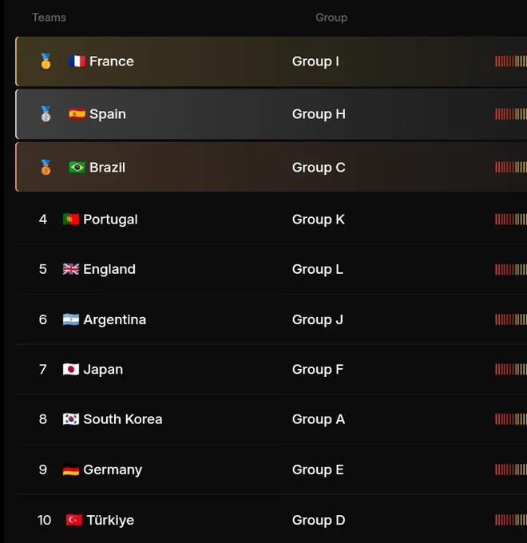Click the bronze medal icon beside Brazil
The image size is (527, 543).
pyautogui.click(x=46, y=167)
